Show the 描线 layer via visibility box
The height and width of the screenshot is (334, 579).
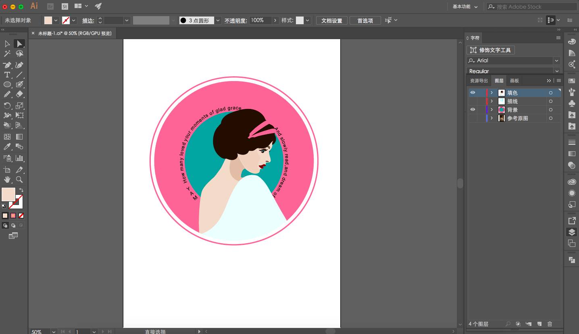click(473, 101)
